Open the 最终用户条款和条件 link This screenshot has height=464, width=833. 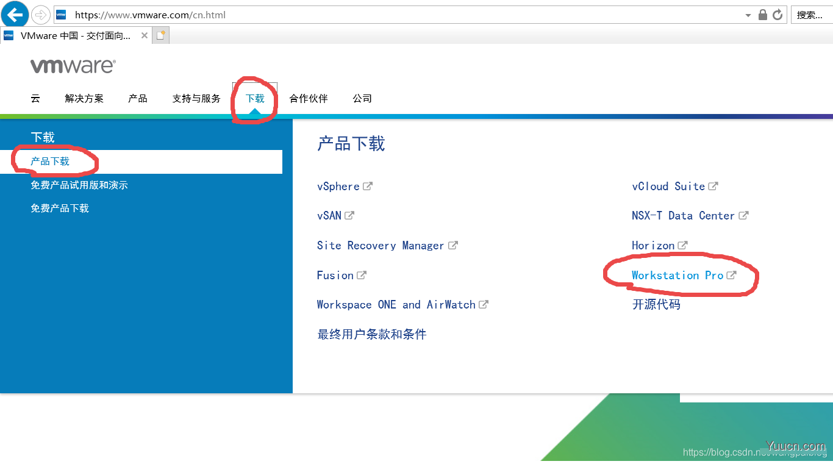(372, 334)
